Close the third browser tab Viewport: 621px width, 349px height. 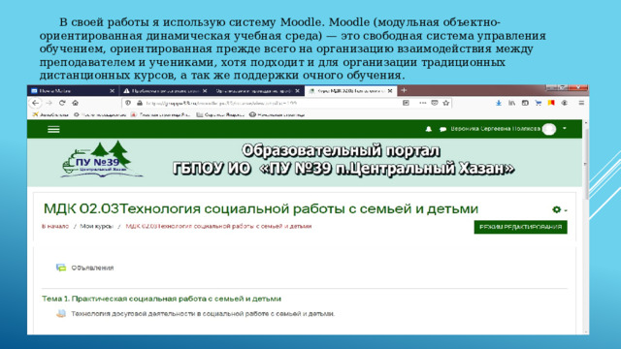point(298,91)
